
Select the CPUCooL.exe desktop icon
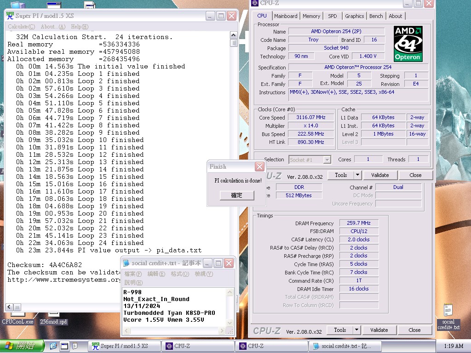(17, 319)
